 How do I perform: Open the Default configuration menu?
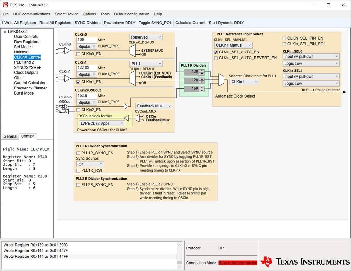132,14
